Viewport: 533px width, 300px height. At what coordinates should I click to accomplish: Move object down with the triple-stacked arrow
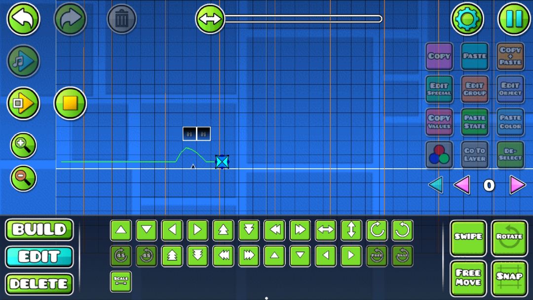point(198,256)
